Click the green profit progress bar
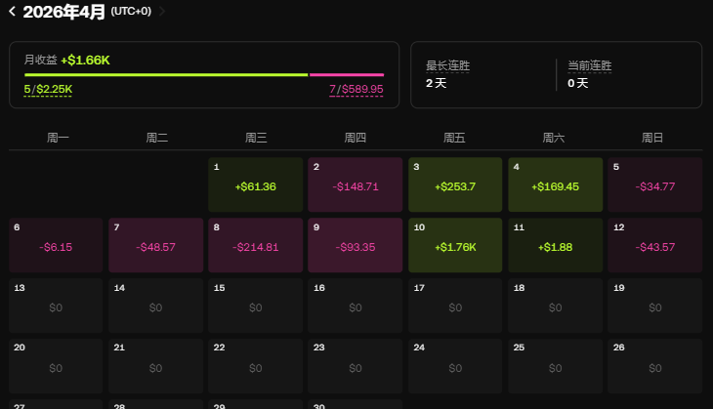The image size is (713, 409). [166, 74]
